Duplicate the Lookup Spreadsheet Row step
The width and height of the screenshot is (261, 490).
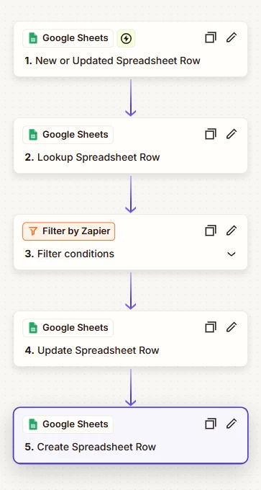pyautogui.click(x=211, y=134)
